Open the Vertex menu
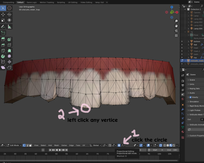The height and width of the screenshot is (163, 204). 64,145
